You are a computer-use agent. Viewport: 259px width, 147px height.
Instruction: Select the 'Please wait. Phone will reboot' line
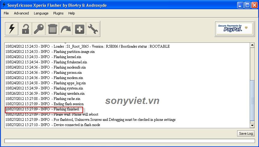click(52, 114)
